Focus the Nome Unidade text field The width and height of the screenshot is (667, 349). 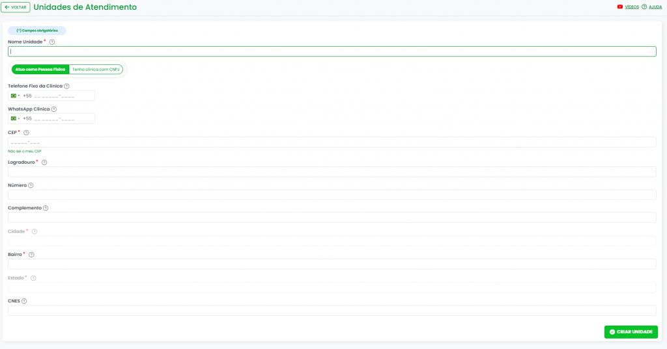332,51
